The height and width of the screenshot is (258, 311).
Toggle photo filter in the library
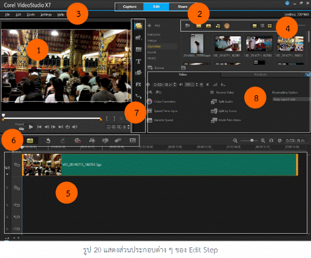click(208, 26)
